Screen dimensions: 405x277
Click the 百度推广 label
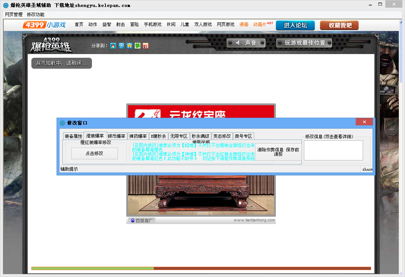point(142,220)
